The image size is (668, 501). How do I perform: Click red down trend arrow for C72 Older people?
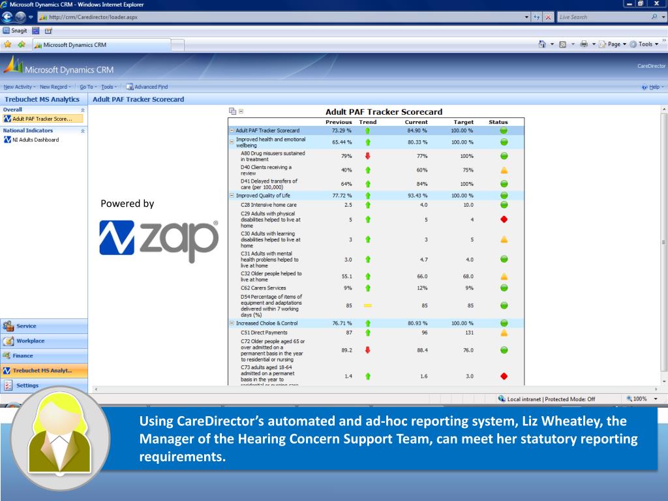[x=368, y=350]
